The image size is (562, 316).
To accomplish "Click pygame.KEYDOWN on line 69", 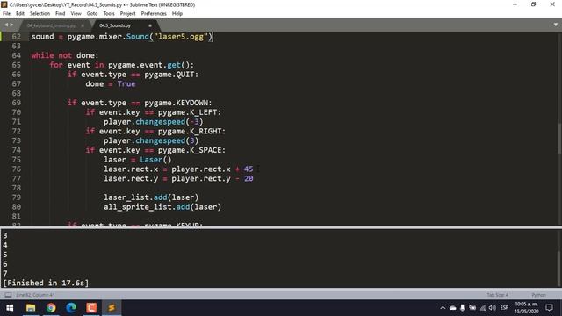I will pyautogui.click(x=176, y=103).
